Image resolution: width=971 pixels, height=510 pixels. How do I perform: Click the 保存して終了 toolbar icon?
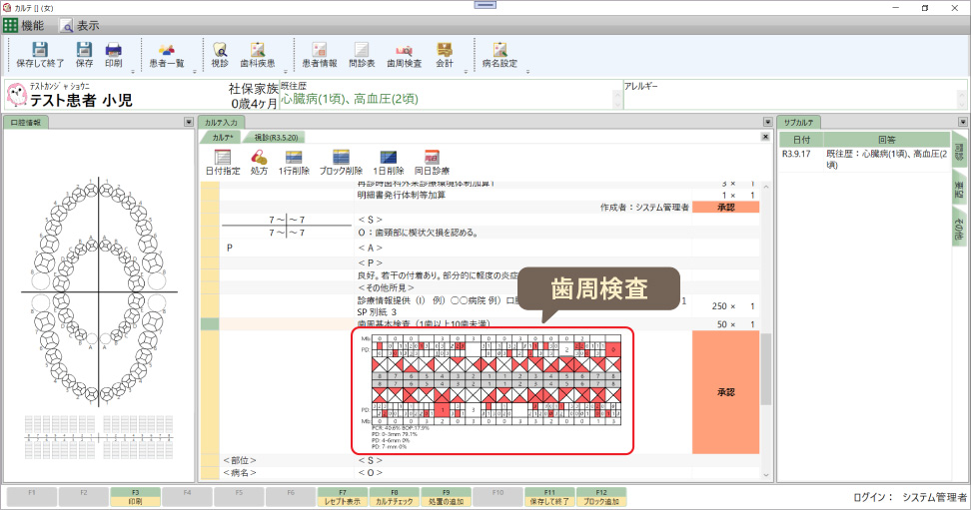pyautogui.click(x=39, y=54)
